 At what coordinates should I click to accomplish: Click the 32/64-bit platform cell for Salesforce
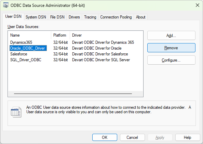click(60, 54)
